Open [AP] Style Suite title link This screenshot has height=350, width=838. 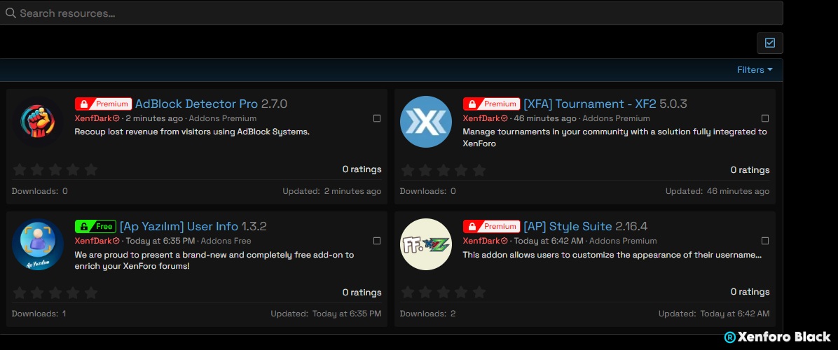tap(568, 226)
